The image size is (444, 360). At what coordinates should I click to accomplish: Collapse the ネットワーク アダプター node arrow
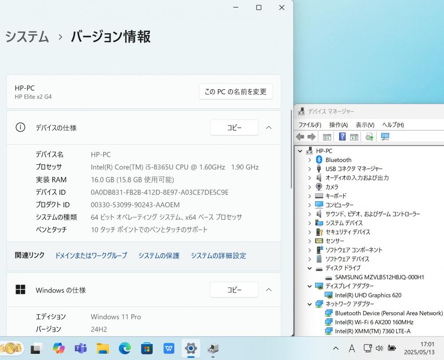[x=309, y=304]
